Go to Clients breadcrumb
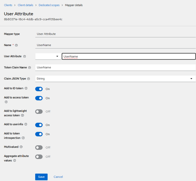196x181 pixels. point(8,5)
